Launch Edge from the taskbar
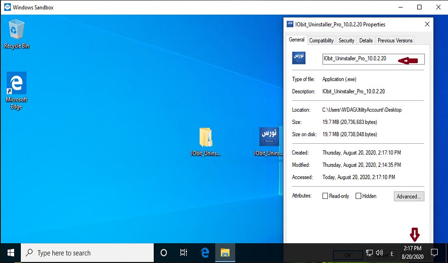 click(x=205, y=253)
